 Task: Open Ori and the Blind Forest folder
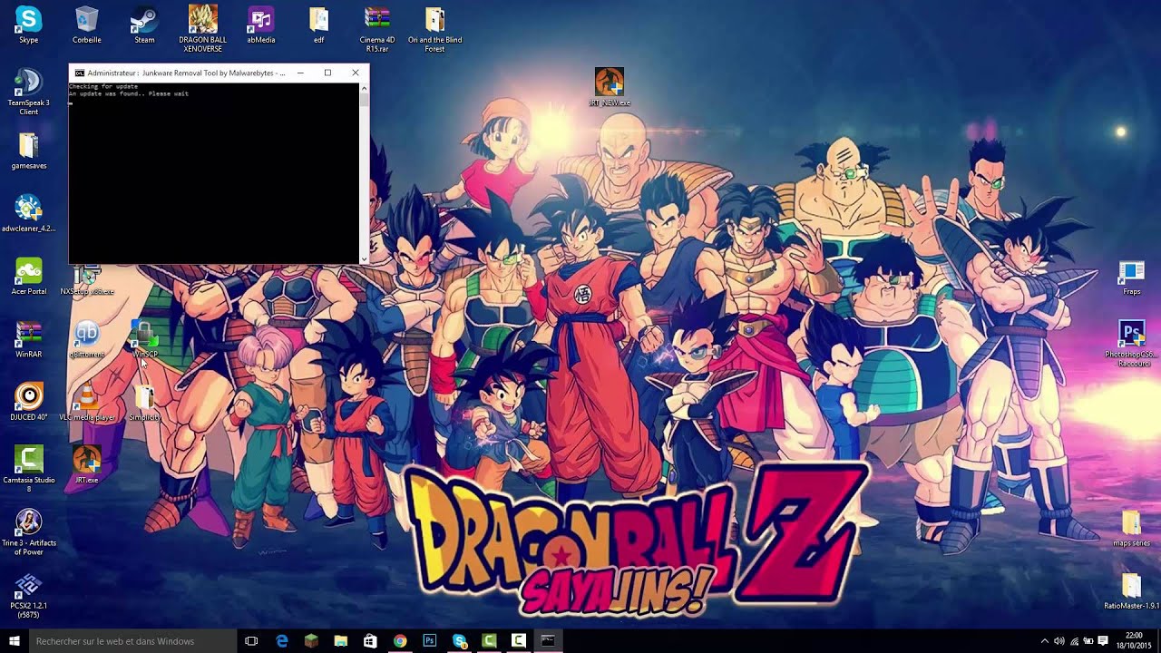(434, 28)
